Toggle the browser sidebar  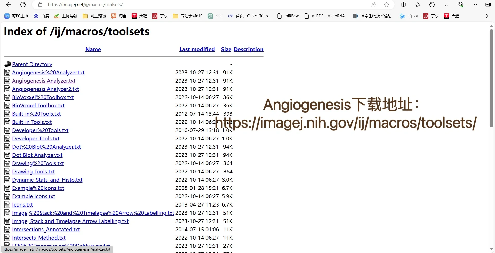click(488, 5)
